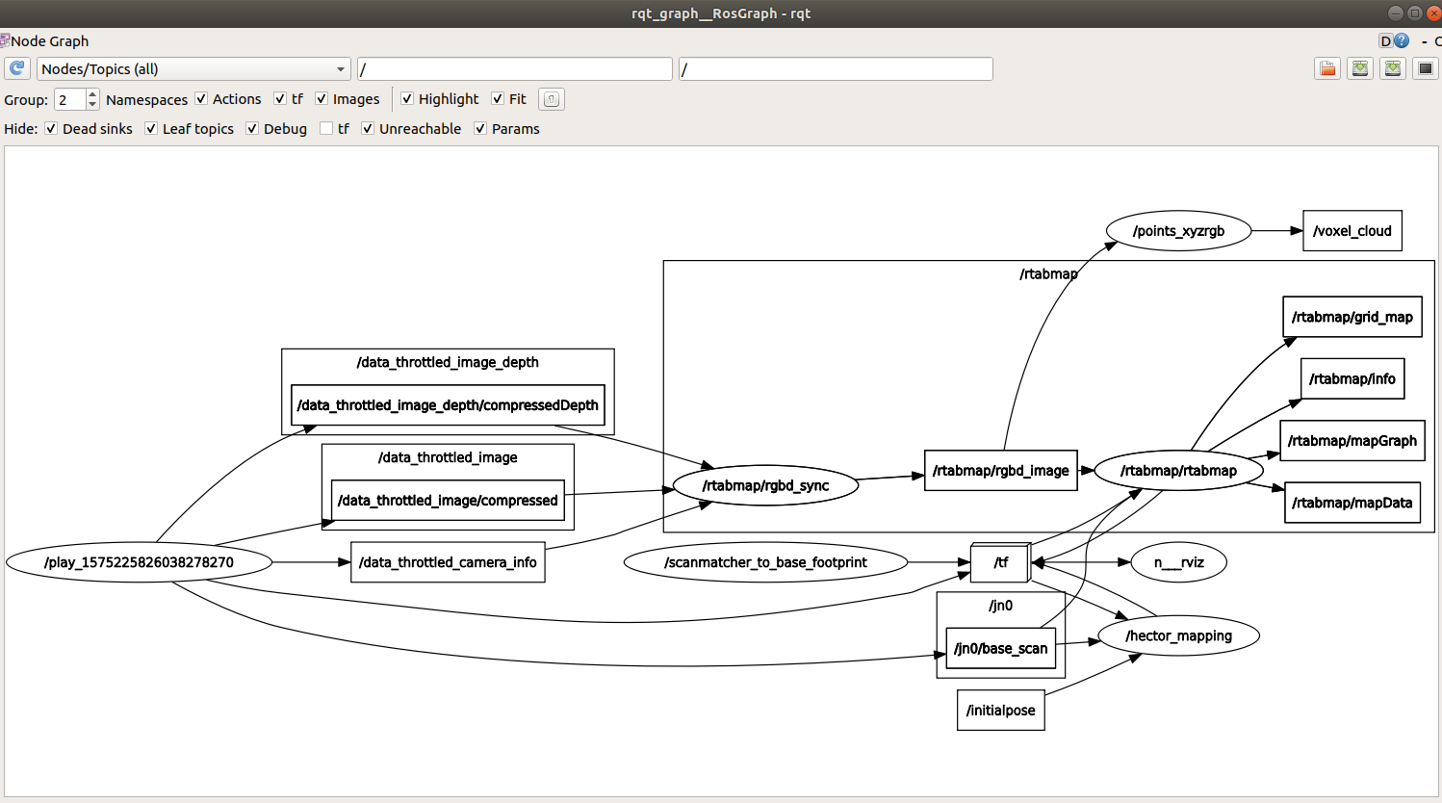Uncheck the Highlight checkbox

point(407,99)
